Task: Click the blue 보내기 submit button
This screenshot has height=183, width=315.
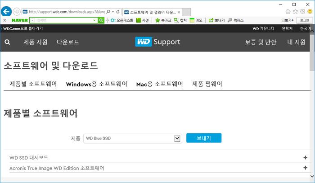Action: coord(204,138)
